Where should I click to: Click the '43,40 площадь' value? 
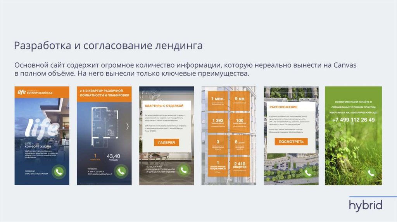(114, 157)
